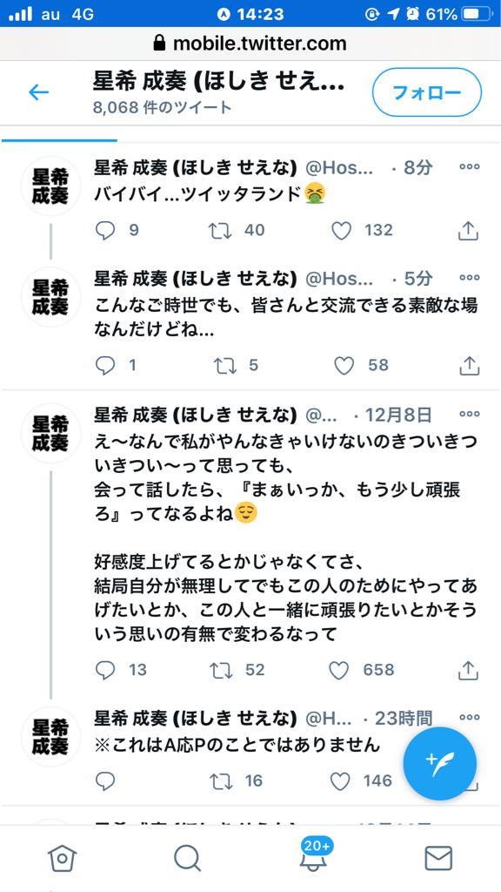This screenshot has width=501, height=892.
Task: Reply to the tweet with 13 replies
Action: 105,670
